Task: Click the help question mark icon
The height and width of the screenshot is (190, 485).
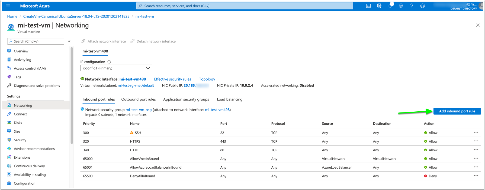Action: (412, 6)
